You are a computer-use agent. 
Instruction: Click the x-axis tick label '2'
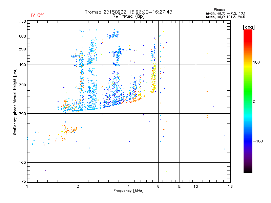(x=78, y=186)
